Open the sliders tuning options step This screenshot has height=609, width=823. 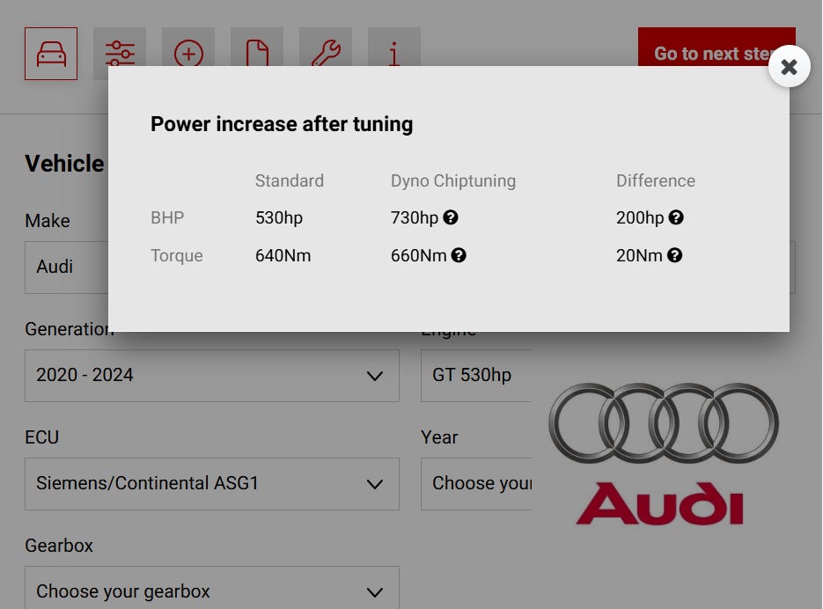point(120,54)
